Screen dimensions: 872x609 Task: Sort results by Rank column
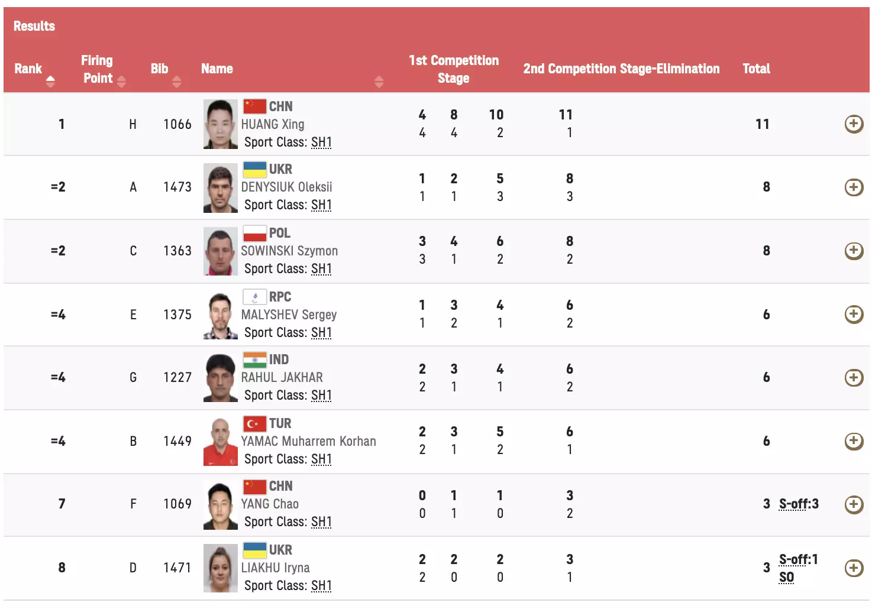50,81
